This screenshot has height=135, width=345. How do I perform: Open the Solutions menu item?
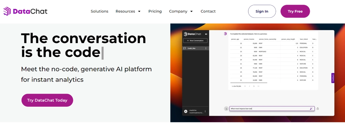(x=99, y=11)
